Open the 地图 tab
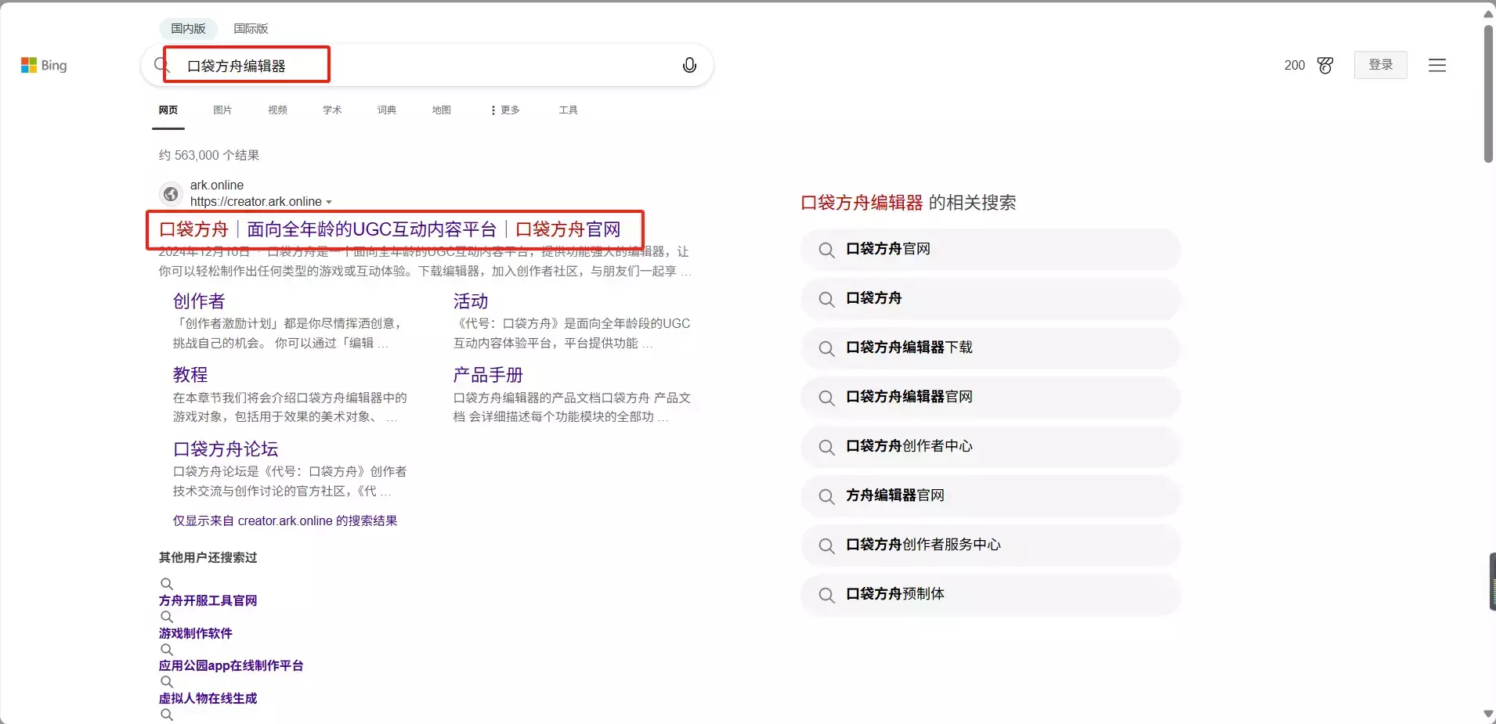 coord(442,110)
